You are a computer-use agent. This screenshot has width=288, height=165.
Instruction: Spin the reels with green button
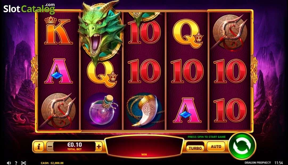[x=242, y=146]
